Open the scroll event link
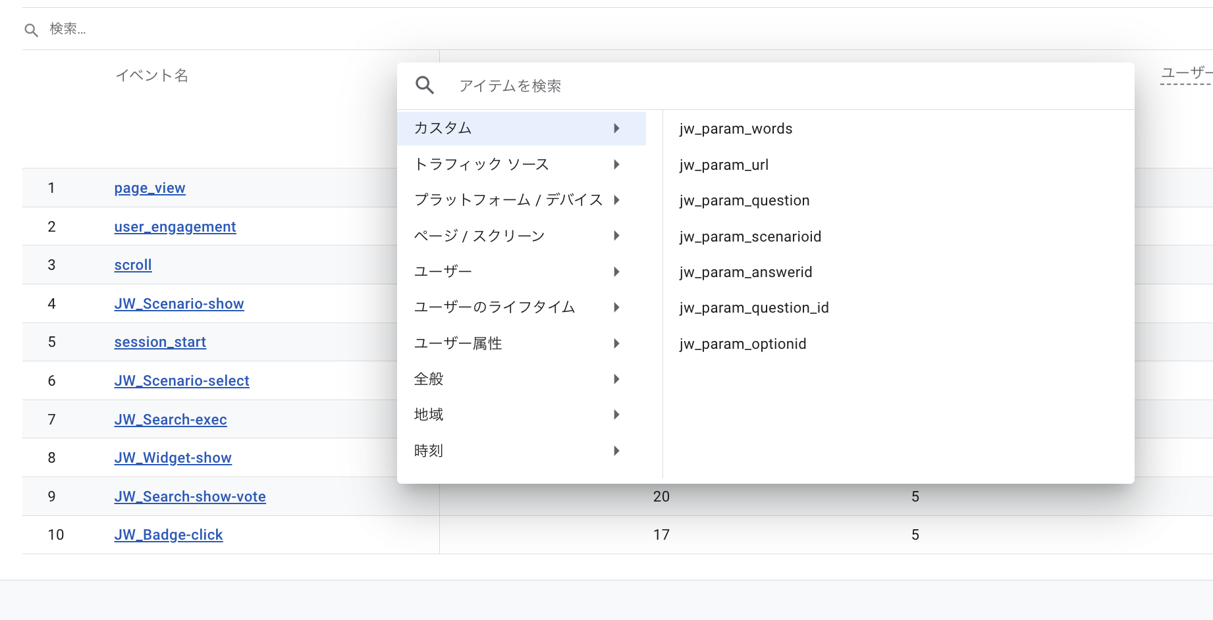The width and height of the screenshot is (1213, 620). click(133, 265)
